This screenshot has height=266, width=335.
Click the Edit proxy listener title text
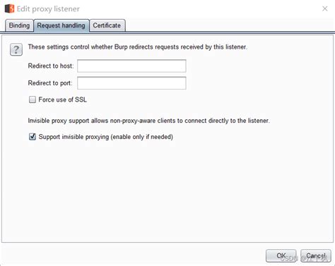pos(48,9)
